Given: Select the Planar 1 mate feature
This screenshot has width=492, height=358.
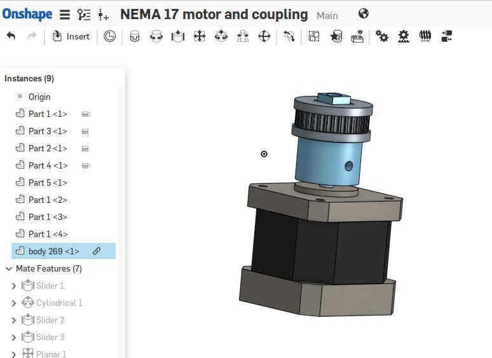Looking at the screenshot, I should click(51, 354).
